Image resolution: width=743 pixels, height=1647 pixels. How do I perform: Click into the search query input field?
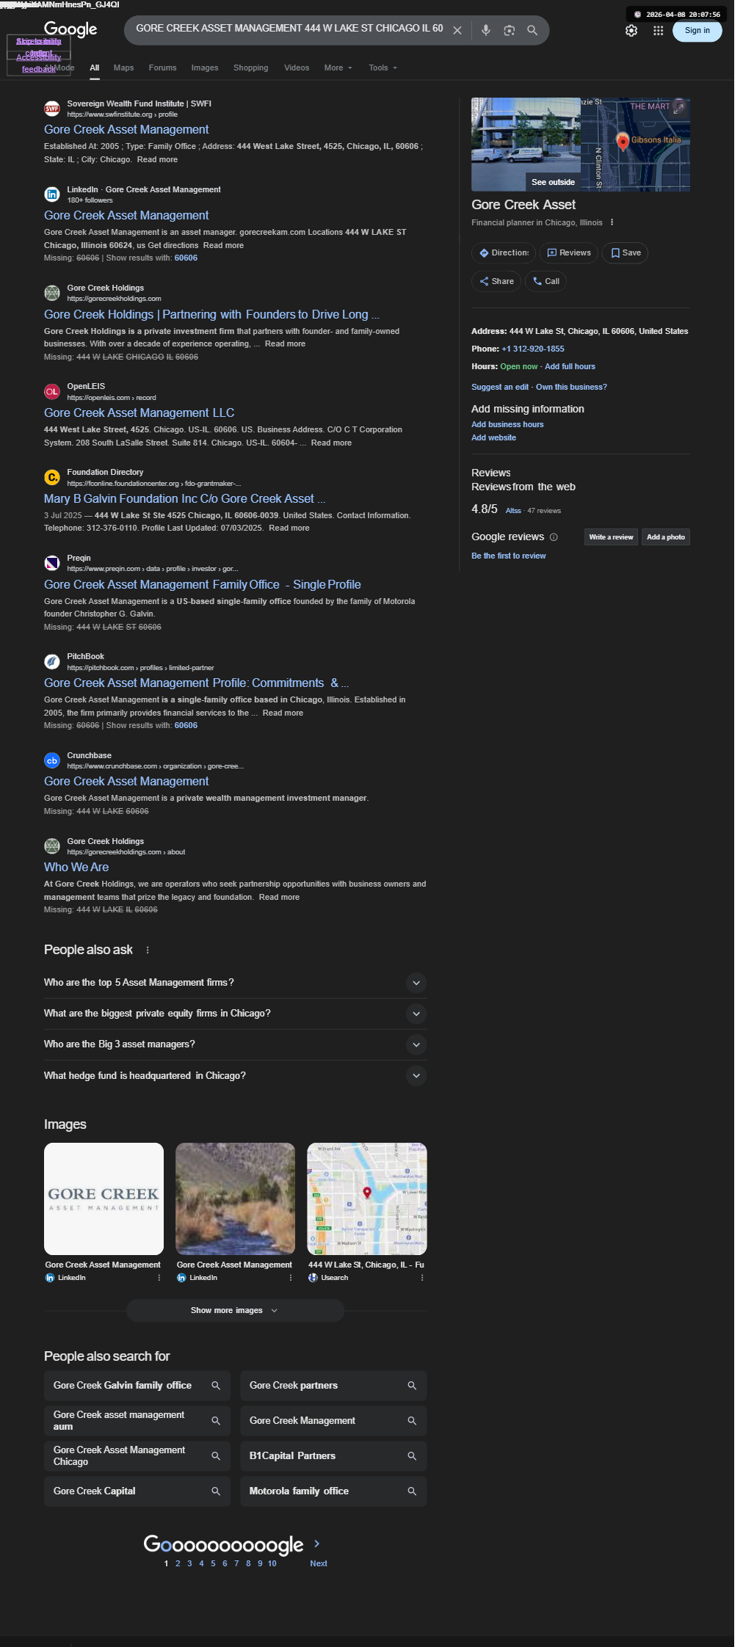pos(289,29)
